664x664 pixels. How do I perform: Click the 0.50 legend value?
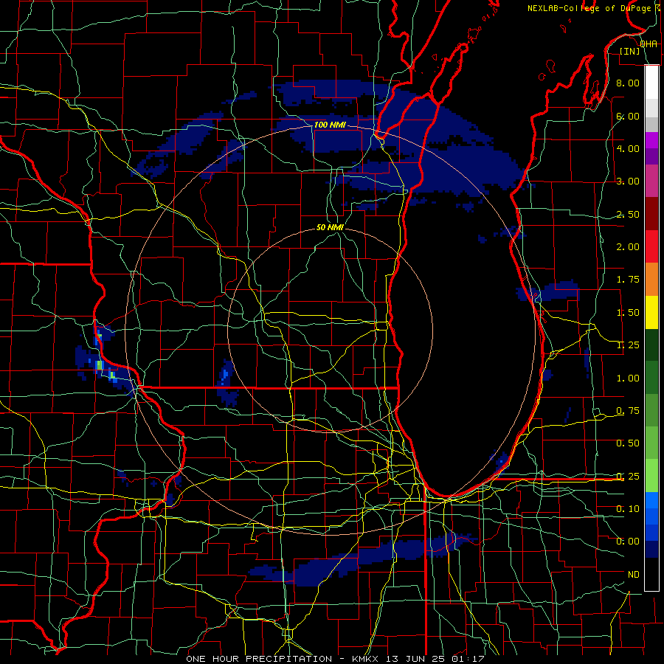pos(628,443)
